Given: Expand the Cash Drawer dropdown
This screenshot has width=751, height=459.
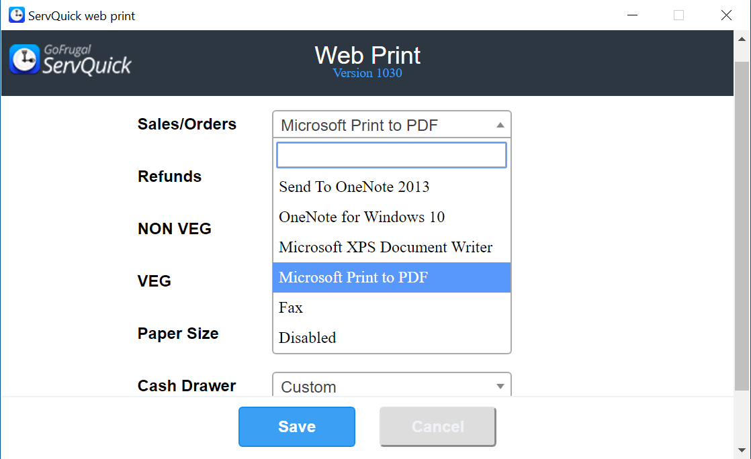Looking at the screenshot, I should click(392, 387).
